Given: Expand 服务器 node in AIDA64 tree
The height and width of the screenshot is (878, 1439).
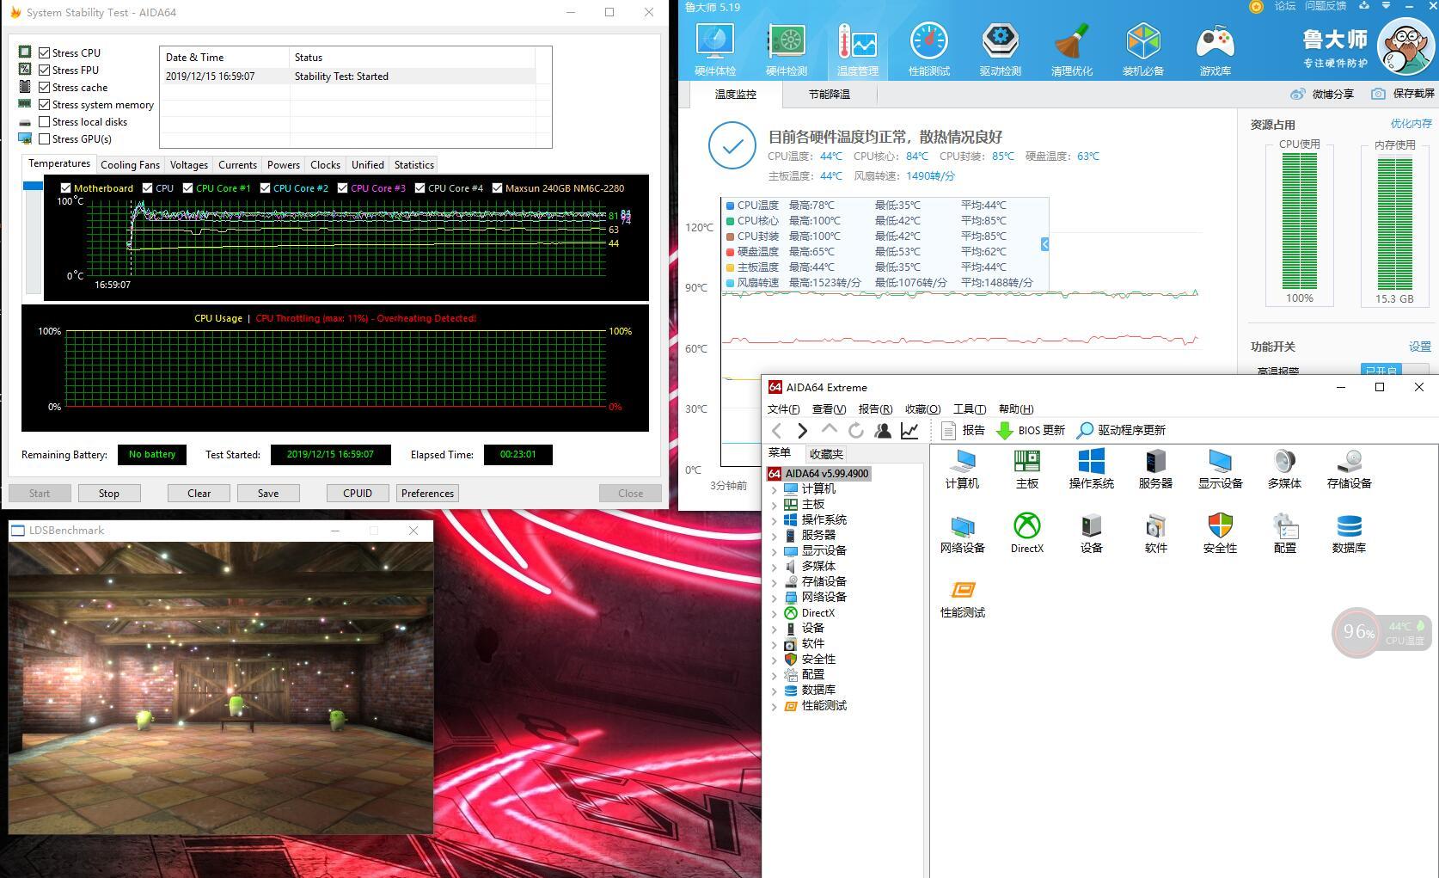Looking at the screenshot, I should click(775, 536).
